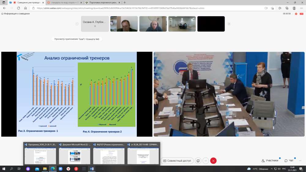Select the meeting room video thumbnail
The image size is (306, 172).
pyautogui.click(x=182, y=24)
